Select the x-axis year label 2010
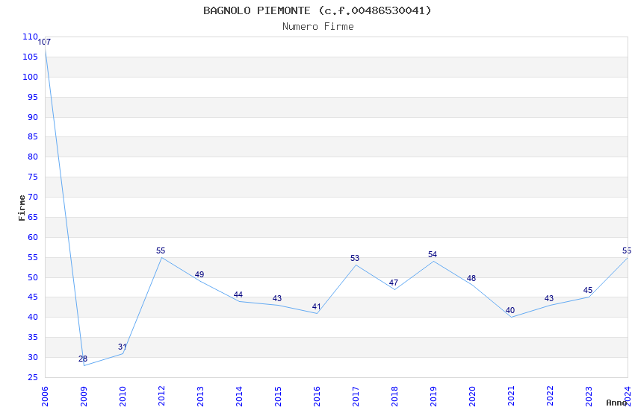Viewport: 635px width, 410px height. (123, 397)
